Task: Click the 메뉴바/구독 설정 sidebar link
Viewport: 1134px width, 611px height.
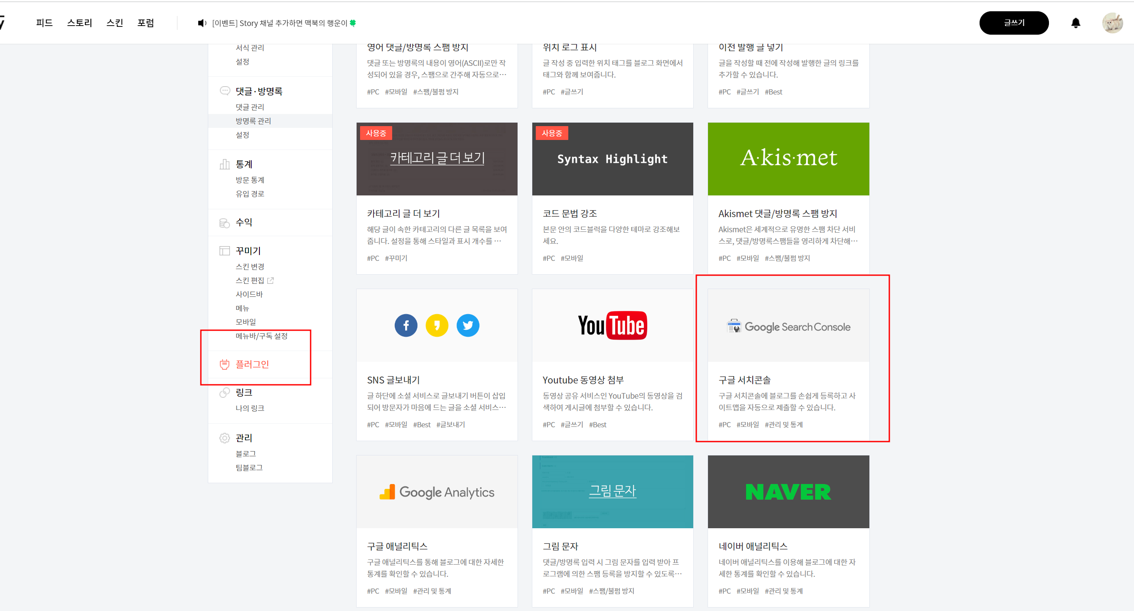Action: 262,336
